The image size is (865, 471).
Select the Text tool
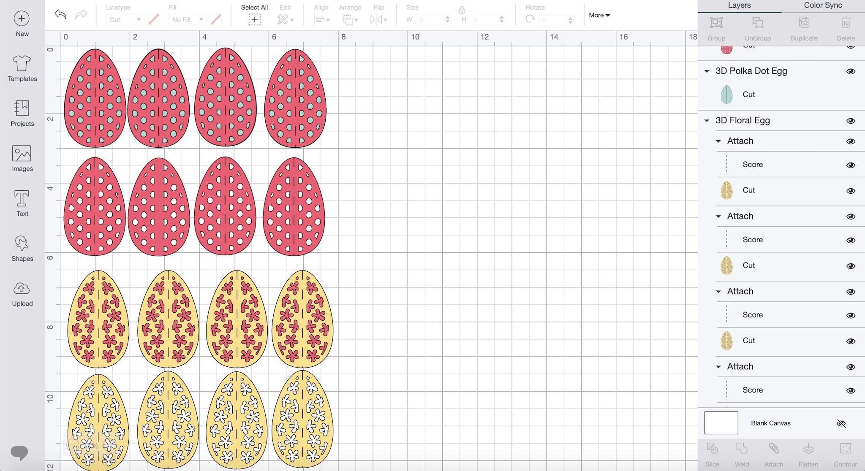pos(22,203)
